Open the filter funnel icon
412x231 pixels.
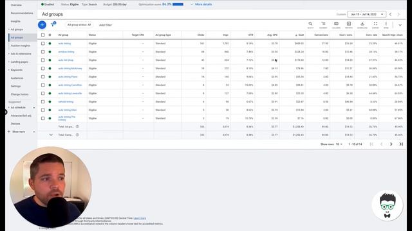pyautogui.click(x=53, y=24)
